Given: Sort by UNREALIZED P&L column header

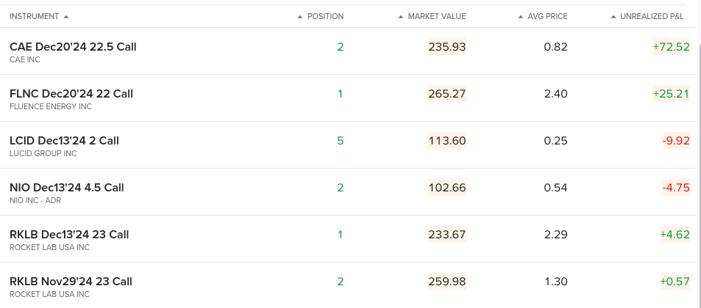Looking at the screenshot, I should click(652, 16).
